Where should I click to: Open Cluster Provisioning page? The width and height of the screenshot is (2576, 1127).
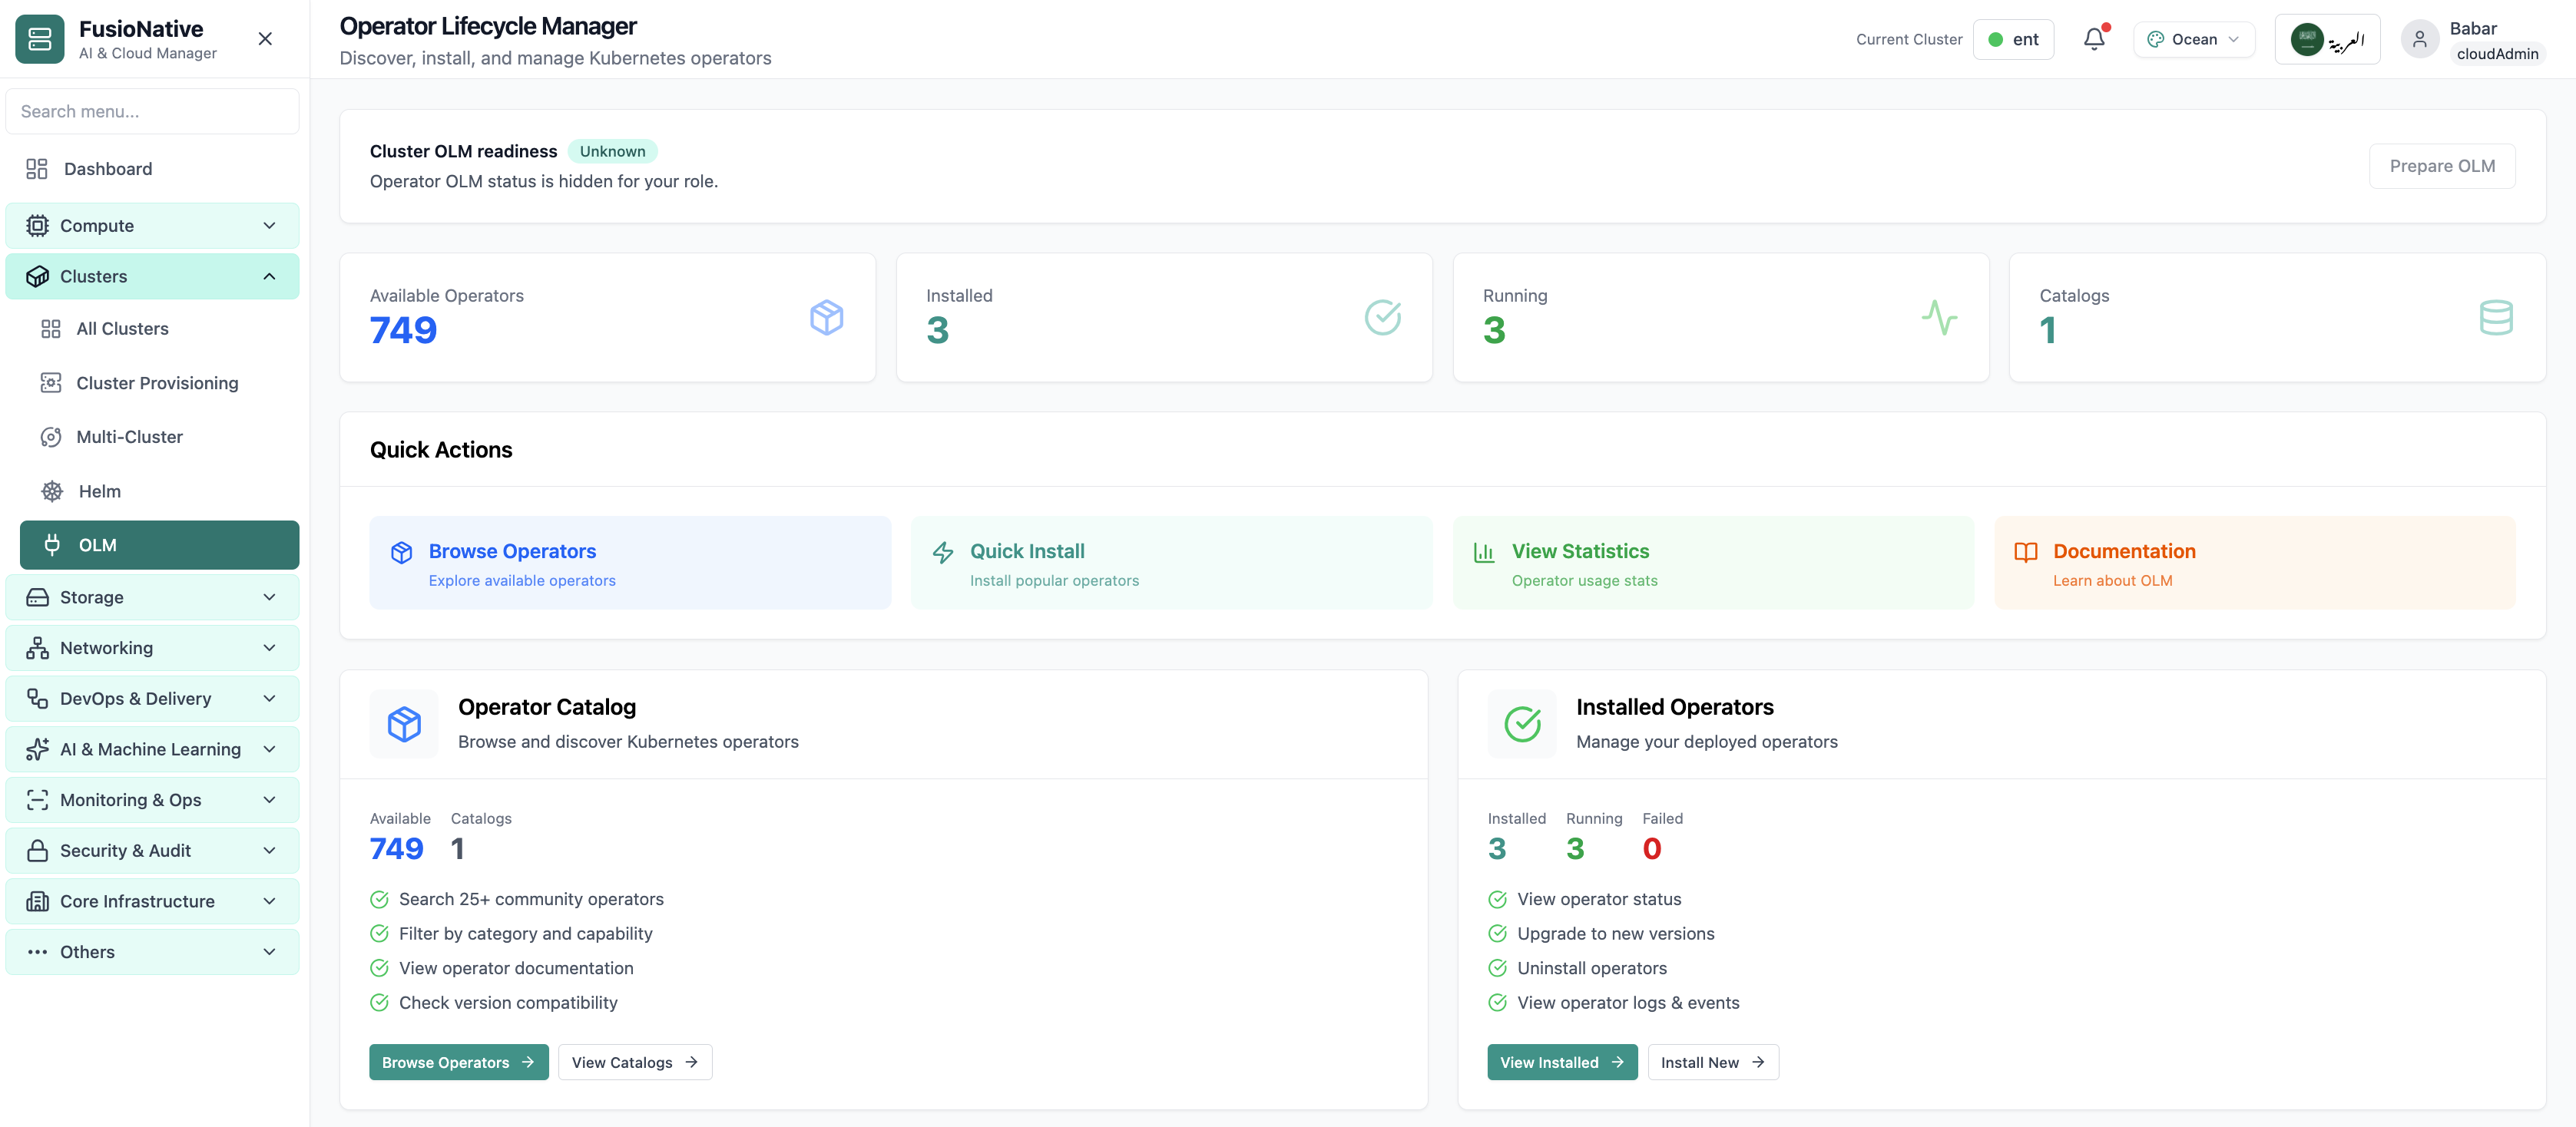160,383
